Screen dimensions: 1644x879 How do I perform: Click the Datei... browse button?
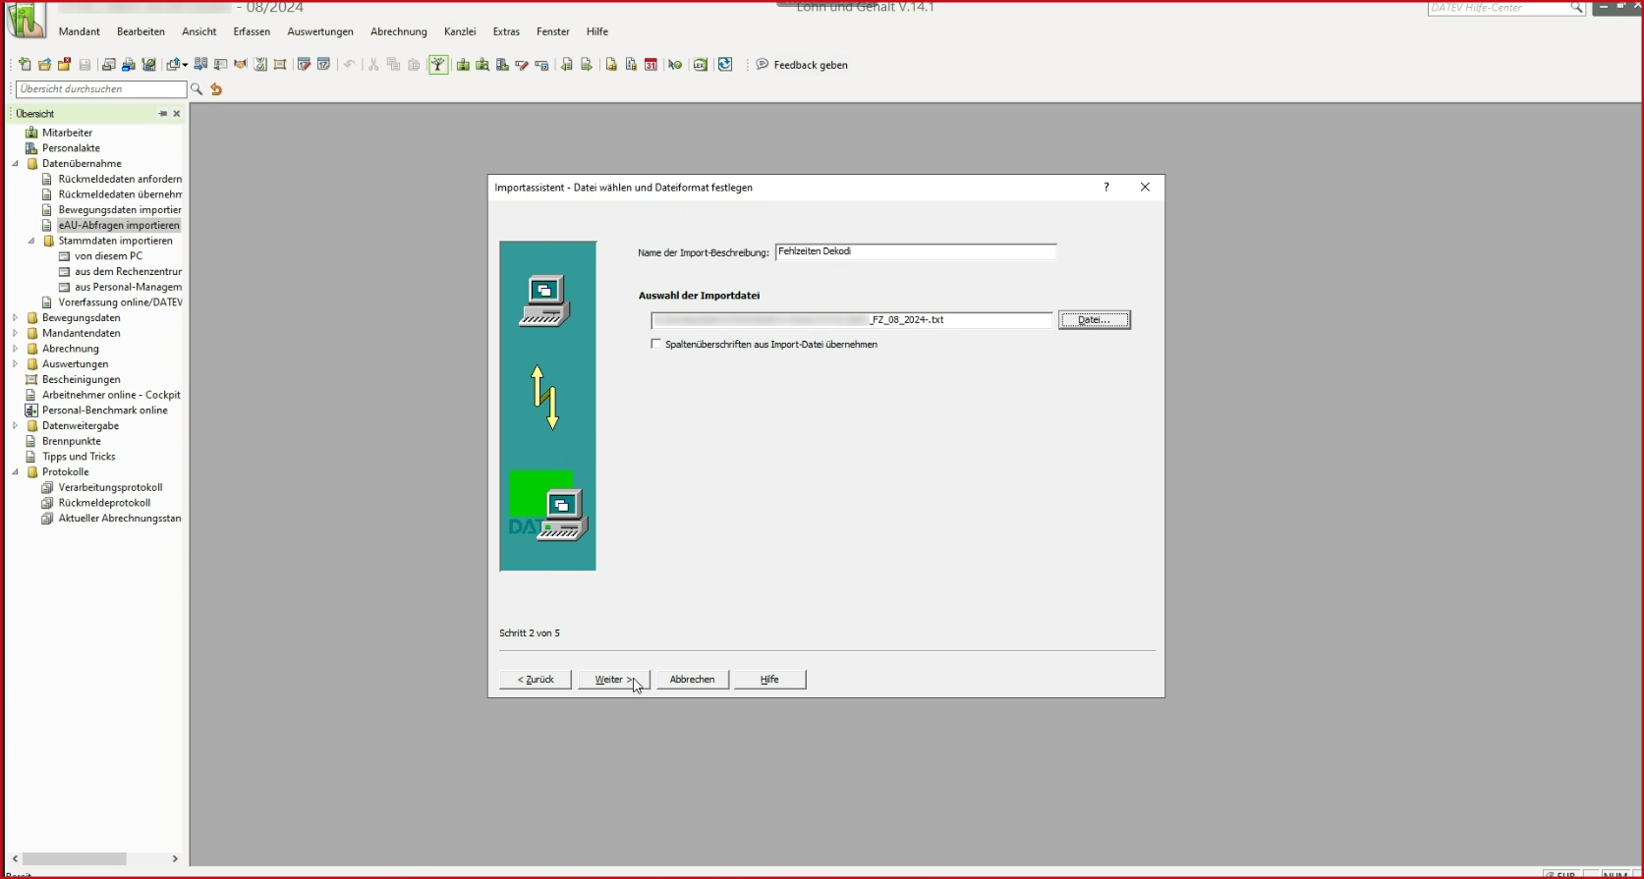(x=1094, y=320)
